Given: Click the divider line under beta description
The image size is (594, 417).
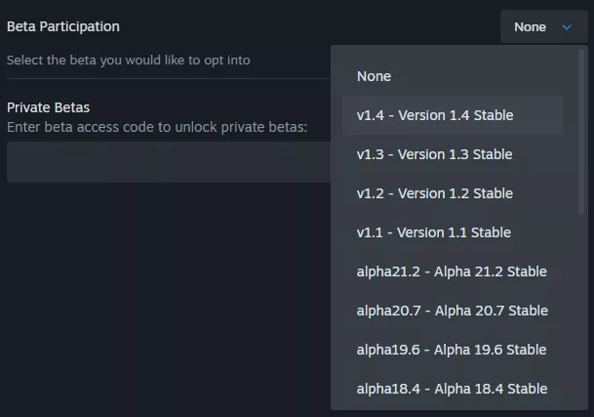Looking at the screenshot, I should [168, 79].
